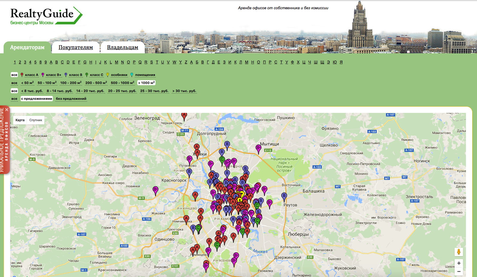Image resolution: width=477 pixels, height=277 pixels.
Task: Switch to Покупателям tab
Action: pyautogui.click(x=76, y=47)
